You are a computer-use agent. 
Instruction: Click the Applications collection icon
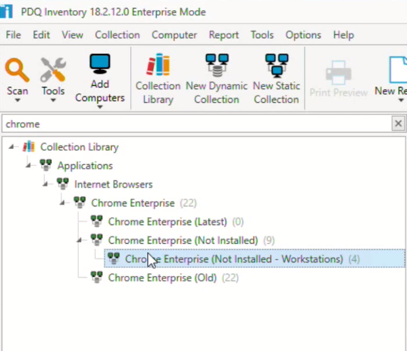point(46,165)
